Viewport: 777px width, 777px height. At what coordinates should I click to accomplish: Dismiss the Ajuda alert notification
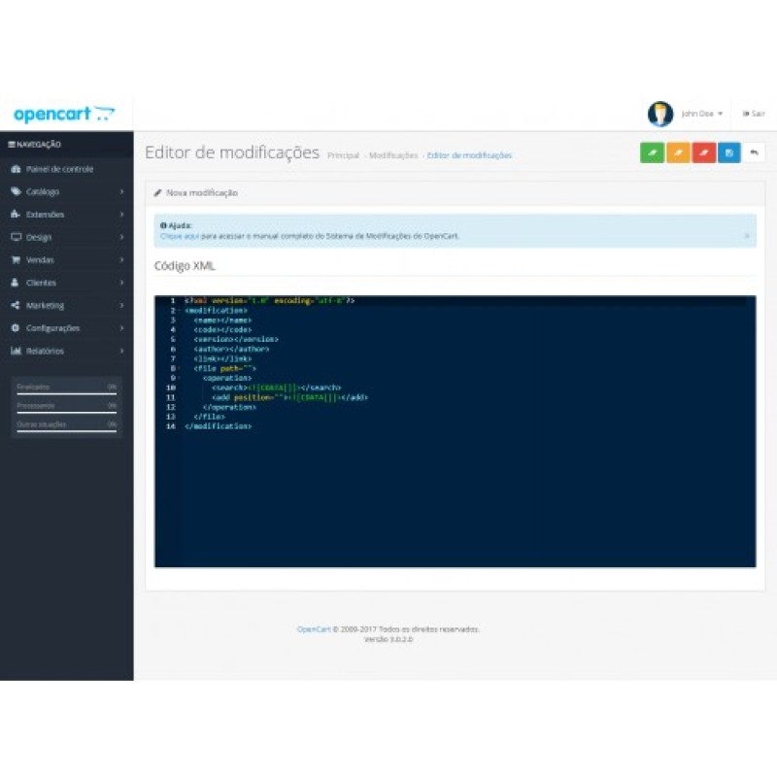pyautogui.click(x=747, y=235)
